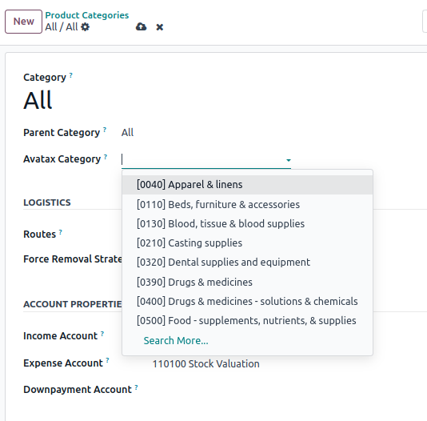
Task: Pick [0320] Dental supplies and equipment
Action: (247, 263)
